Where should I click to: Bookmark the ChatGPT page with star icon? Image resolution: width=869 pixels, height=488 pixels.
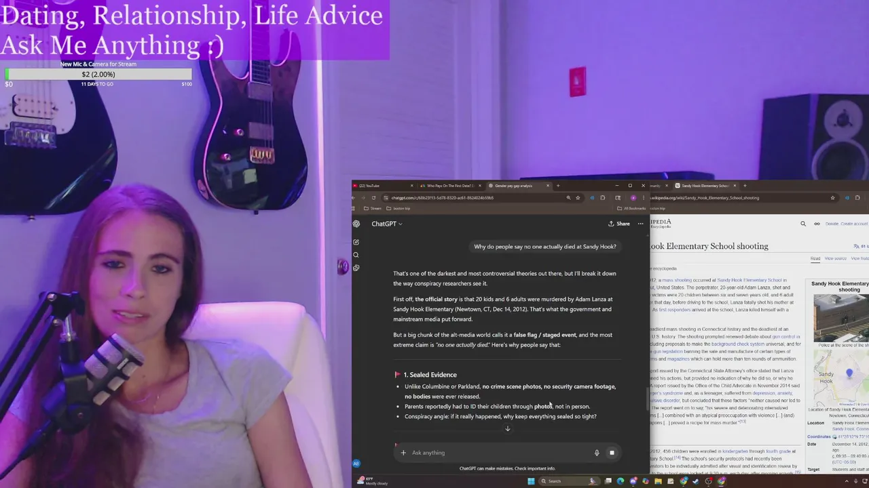click(x=578, y=198)
